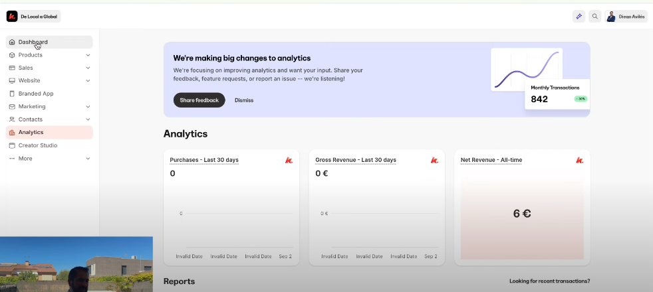Click the Kajabi logo in top-left
The image size is (653, 292).
(x=12, y=16)
